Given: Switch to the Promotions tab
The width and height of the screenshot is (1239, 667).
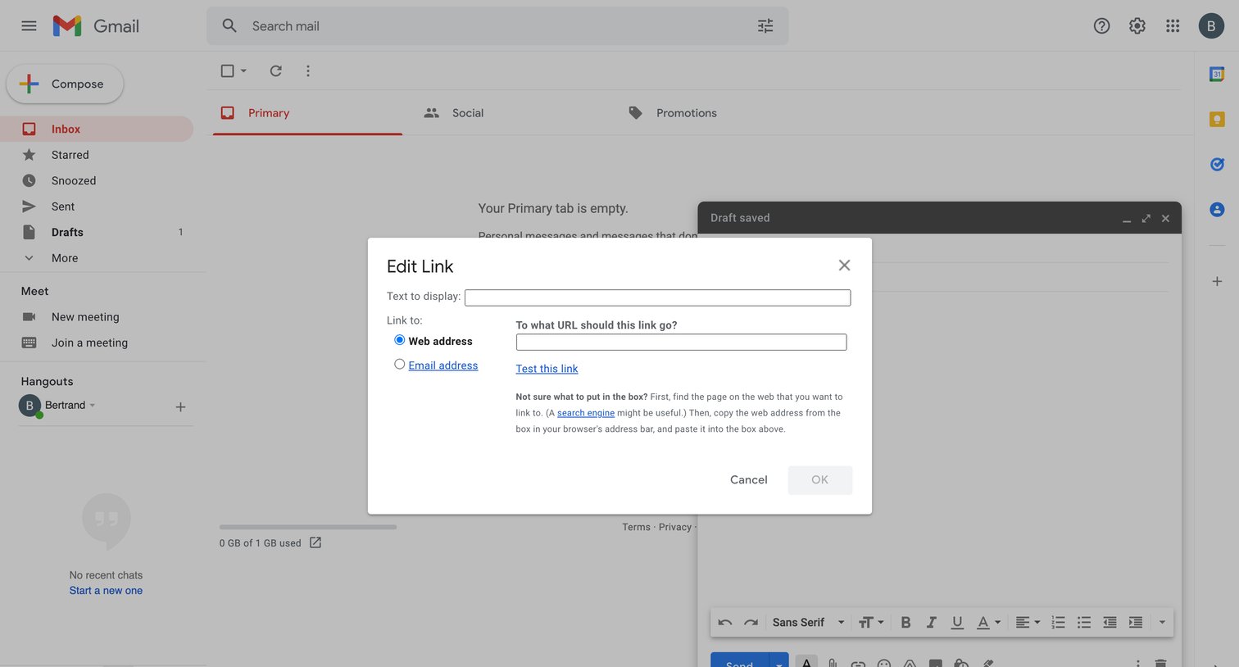Looking at the screenshot, I should point(686,113).
